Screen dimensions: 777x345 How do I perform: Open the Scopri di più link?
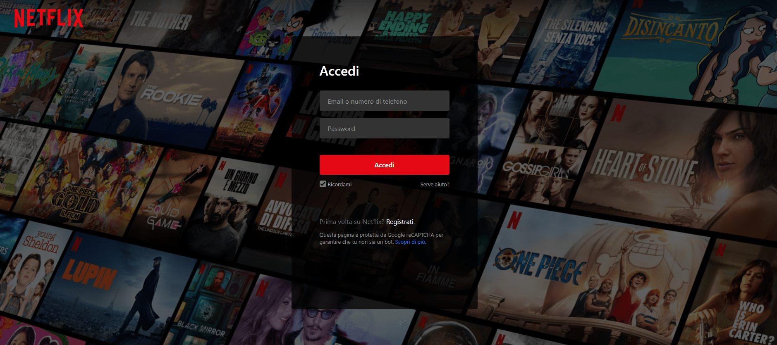pos(410,242)
